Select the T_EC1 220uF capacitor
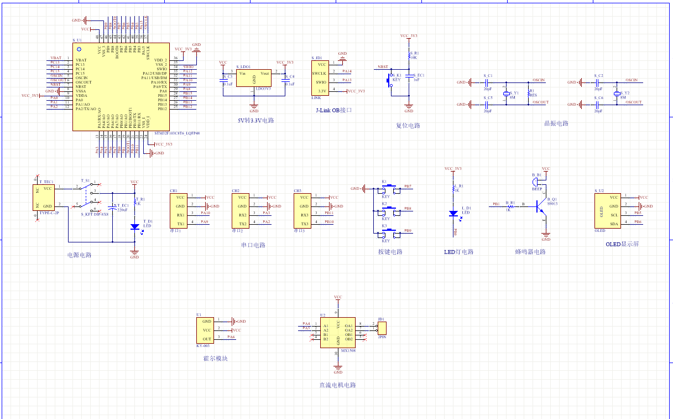This screenshot has height=419, width=673. (112, 208)
